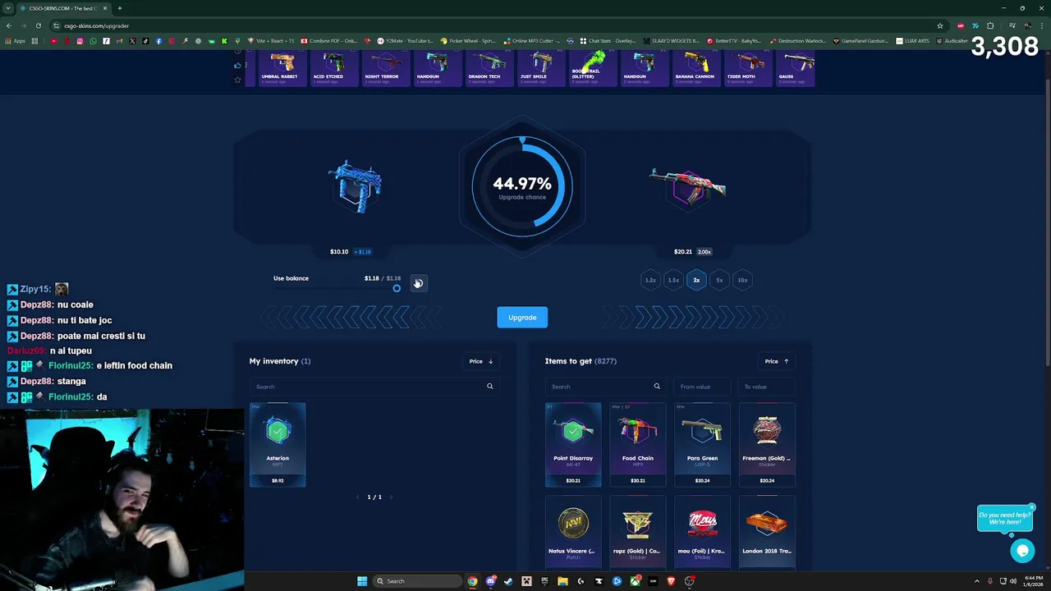This screenshot has height=591, width=1051.
Task: Click the To value filter field
Action: [765, 387]
